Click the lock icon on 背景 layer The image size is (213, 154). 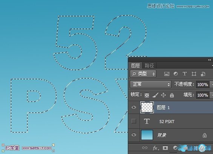pos(205,135)
